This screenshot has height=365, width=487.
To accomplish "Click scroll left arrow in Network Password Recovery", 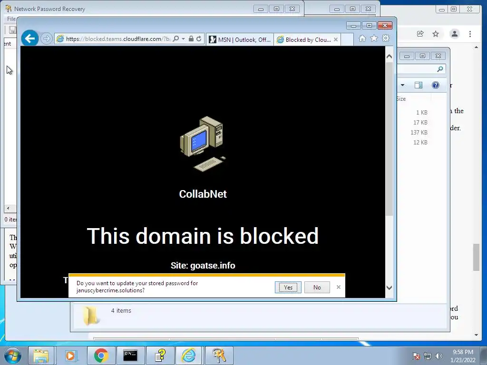I will [8, 208].
